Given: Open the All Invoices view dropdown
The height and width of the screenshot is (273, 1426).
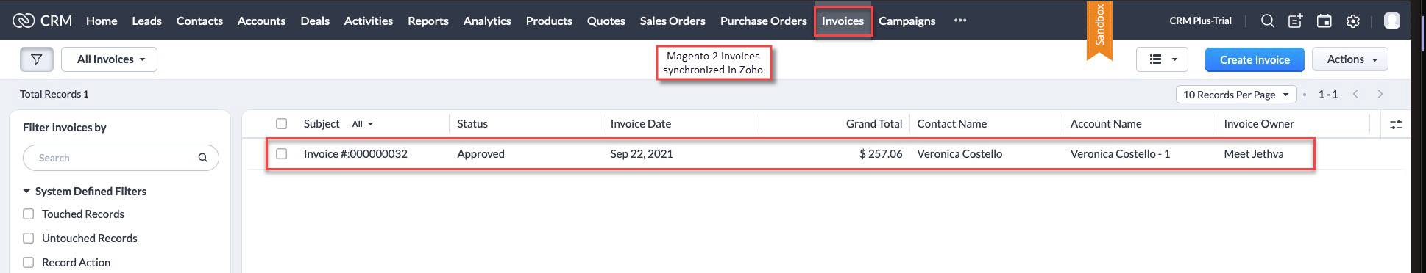Looking at the screenshot, I should pyautogui.click(x=109, y=59).
